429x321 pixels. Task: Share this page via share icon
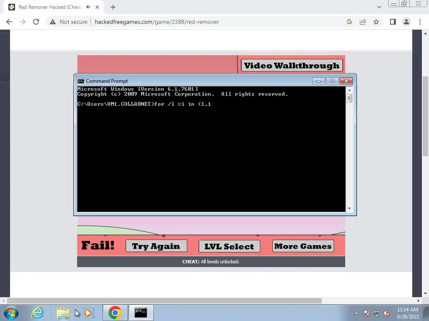[x=363, y=22]
